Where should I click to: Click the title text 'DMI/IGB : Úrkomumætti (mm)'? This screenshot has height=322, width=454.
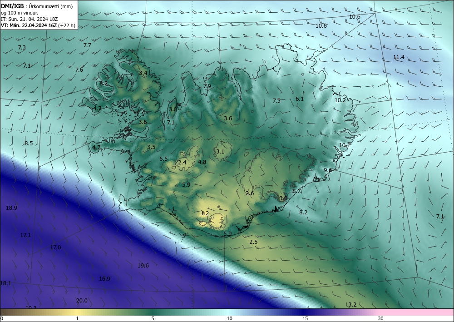37,6
